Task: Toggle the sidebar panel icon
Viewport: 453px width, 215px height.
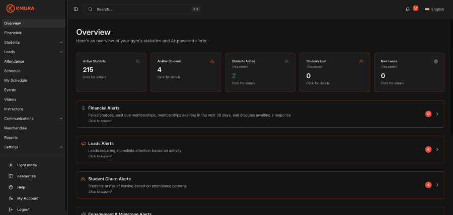Action: click(75, 9)
